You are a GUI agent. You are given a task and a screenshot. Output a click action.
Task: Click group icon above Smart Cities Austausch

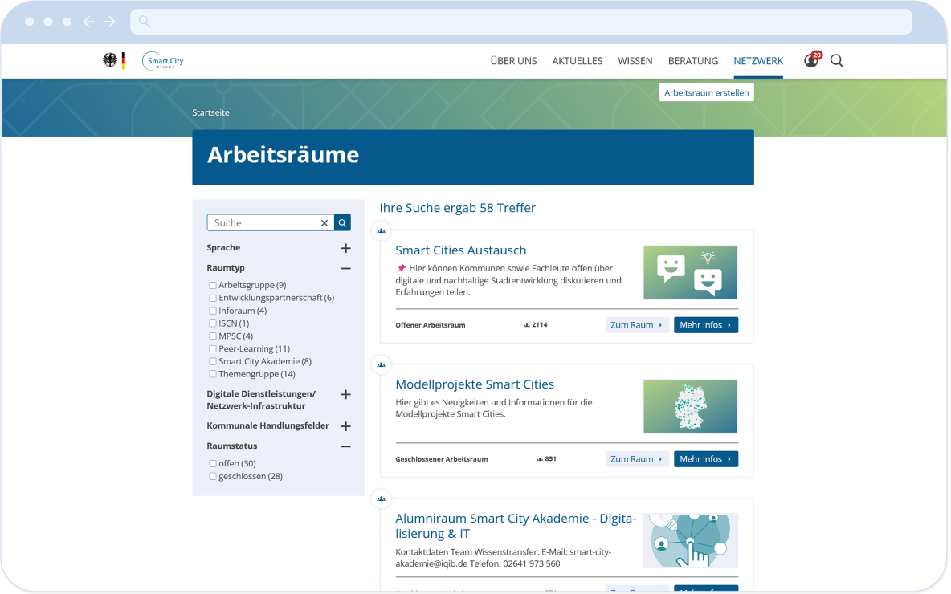[x=381, y=231]
